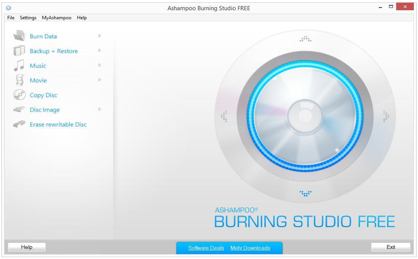Click the Backup + Restore database icon
The height and width of the screenshot is (259, 418).
tap(19, 51)
